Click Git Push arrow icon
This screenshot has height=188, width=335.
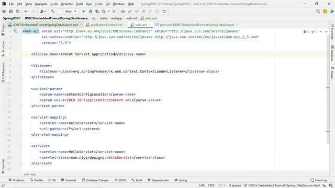(x=143, y=11)
